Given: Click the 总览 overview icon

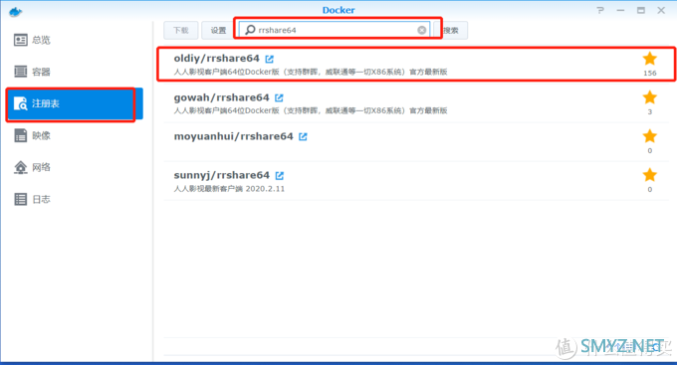Looking at the screenshot, I should point(20,40).
